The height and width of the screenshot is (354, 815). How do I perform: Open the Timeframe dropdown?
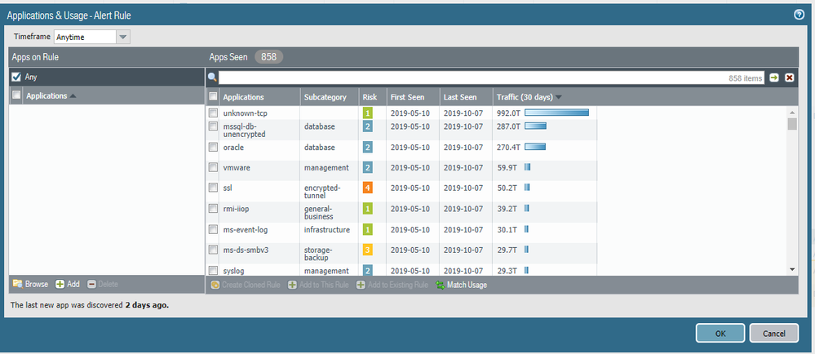click(x=122, y=37)
